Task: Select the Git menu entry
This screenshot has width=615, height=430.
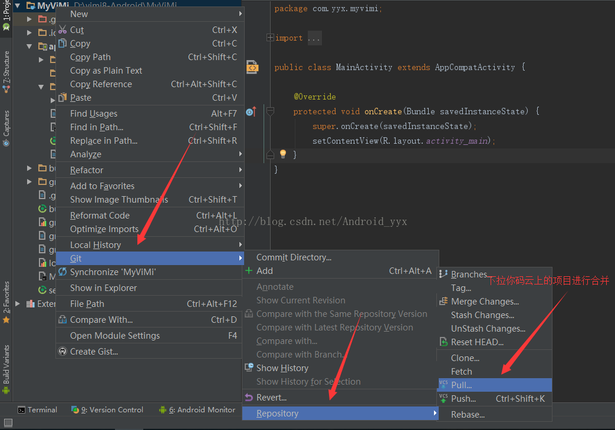Action: (150, 259)
